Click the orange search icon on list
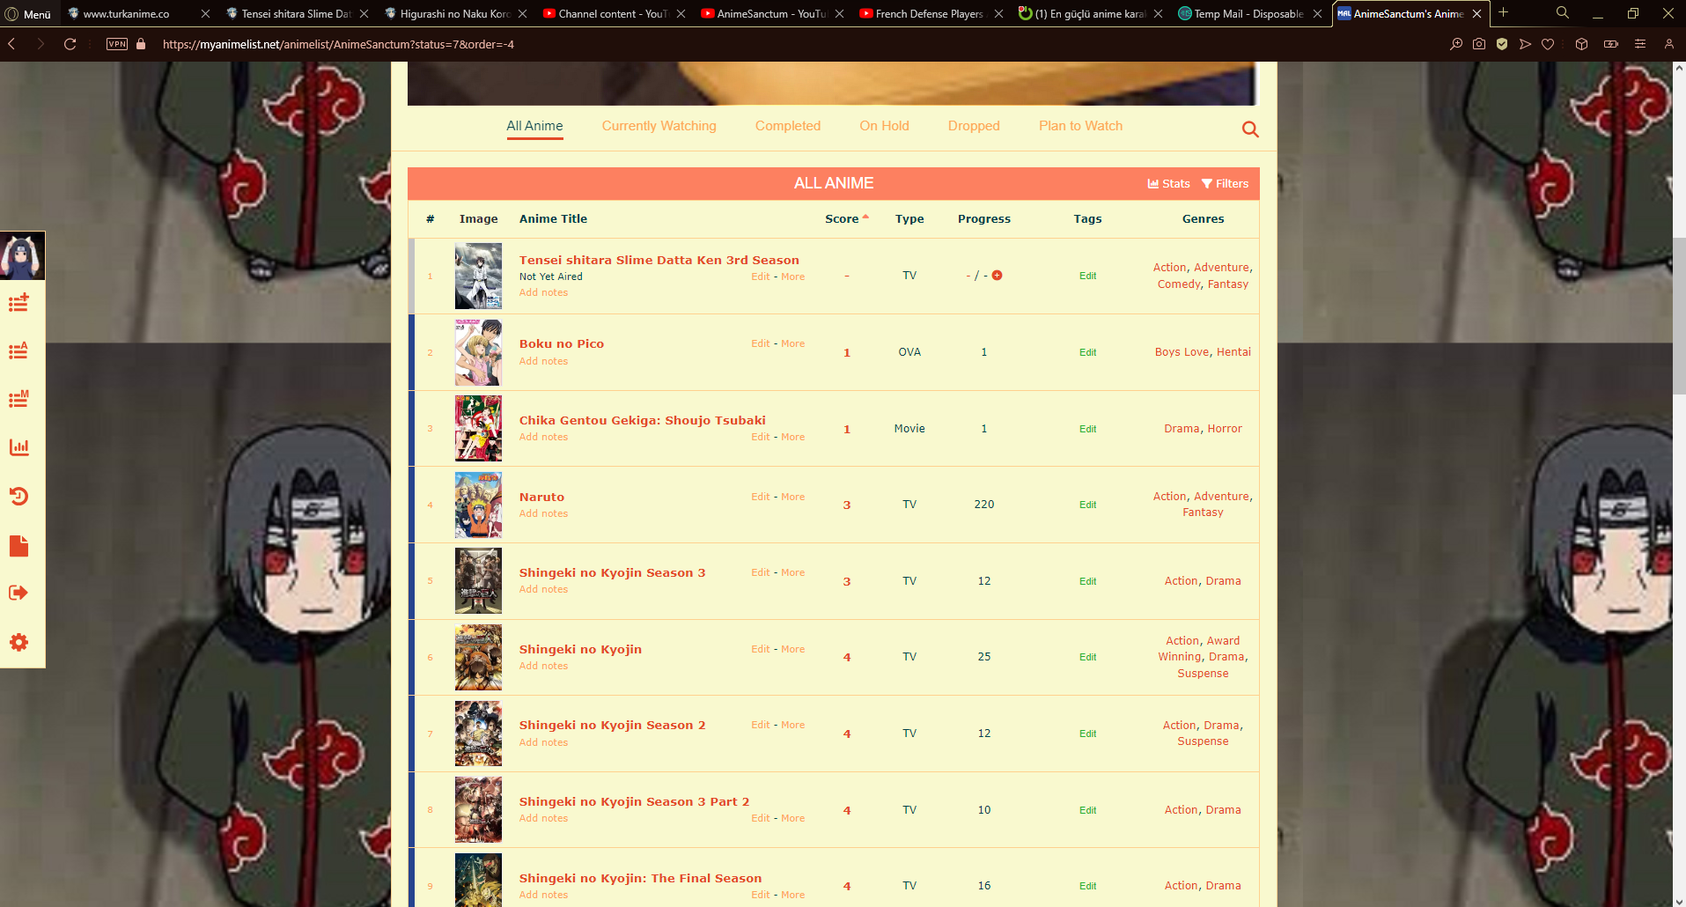This screenshot has height=907, width=1686. 1250,129
